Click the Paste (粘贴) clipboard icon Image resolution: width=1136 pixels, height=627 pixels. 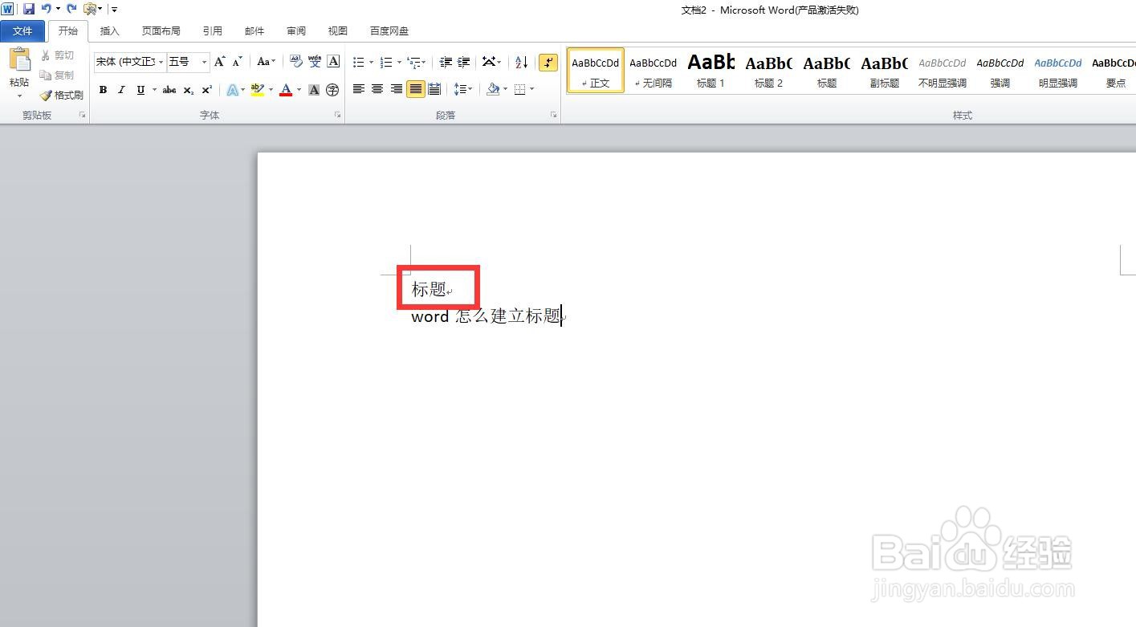pos(19,60)
